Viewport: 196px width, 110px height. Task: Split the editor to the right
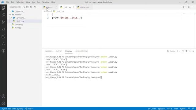(x=189, y=7)
